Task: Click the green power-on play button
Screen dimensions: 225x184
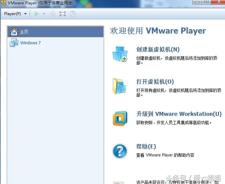Action: click(37, 14)
